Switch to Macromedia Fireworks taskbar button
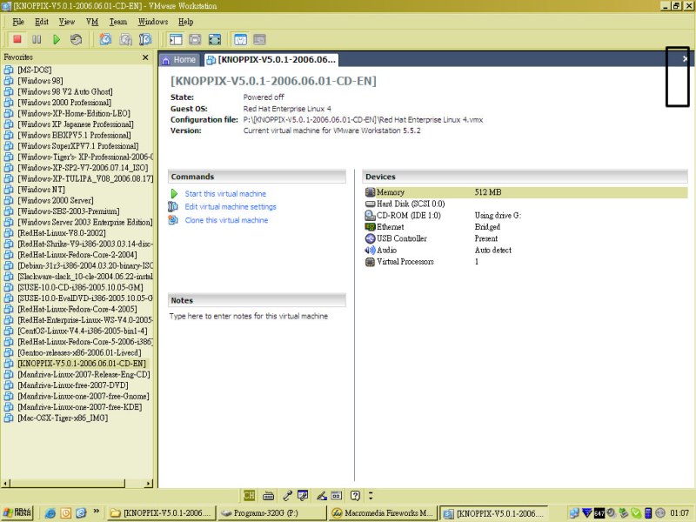The width and height of the screenshot is (696, 522). tap(382, 512)
